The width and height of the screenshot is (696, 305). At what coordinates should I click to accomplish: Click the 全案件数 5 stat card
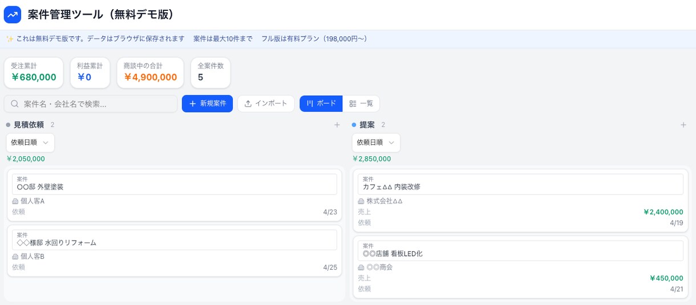tap(211, 73)
